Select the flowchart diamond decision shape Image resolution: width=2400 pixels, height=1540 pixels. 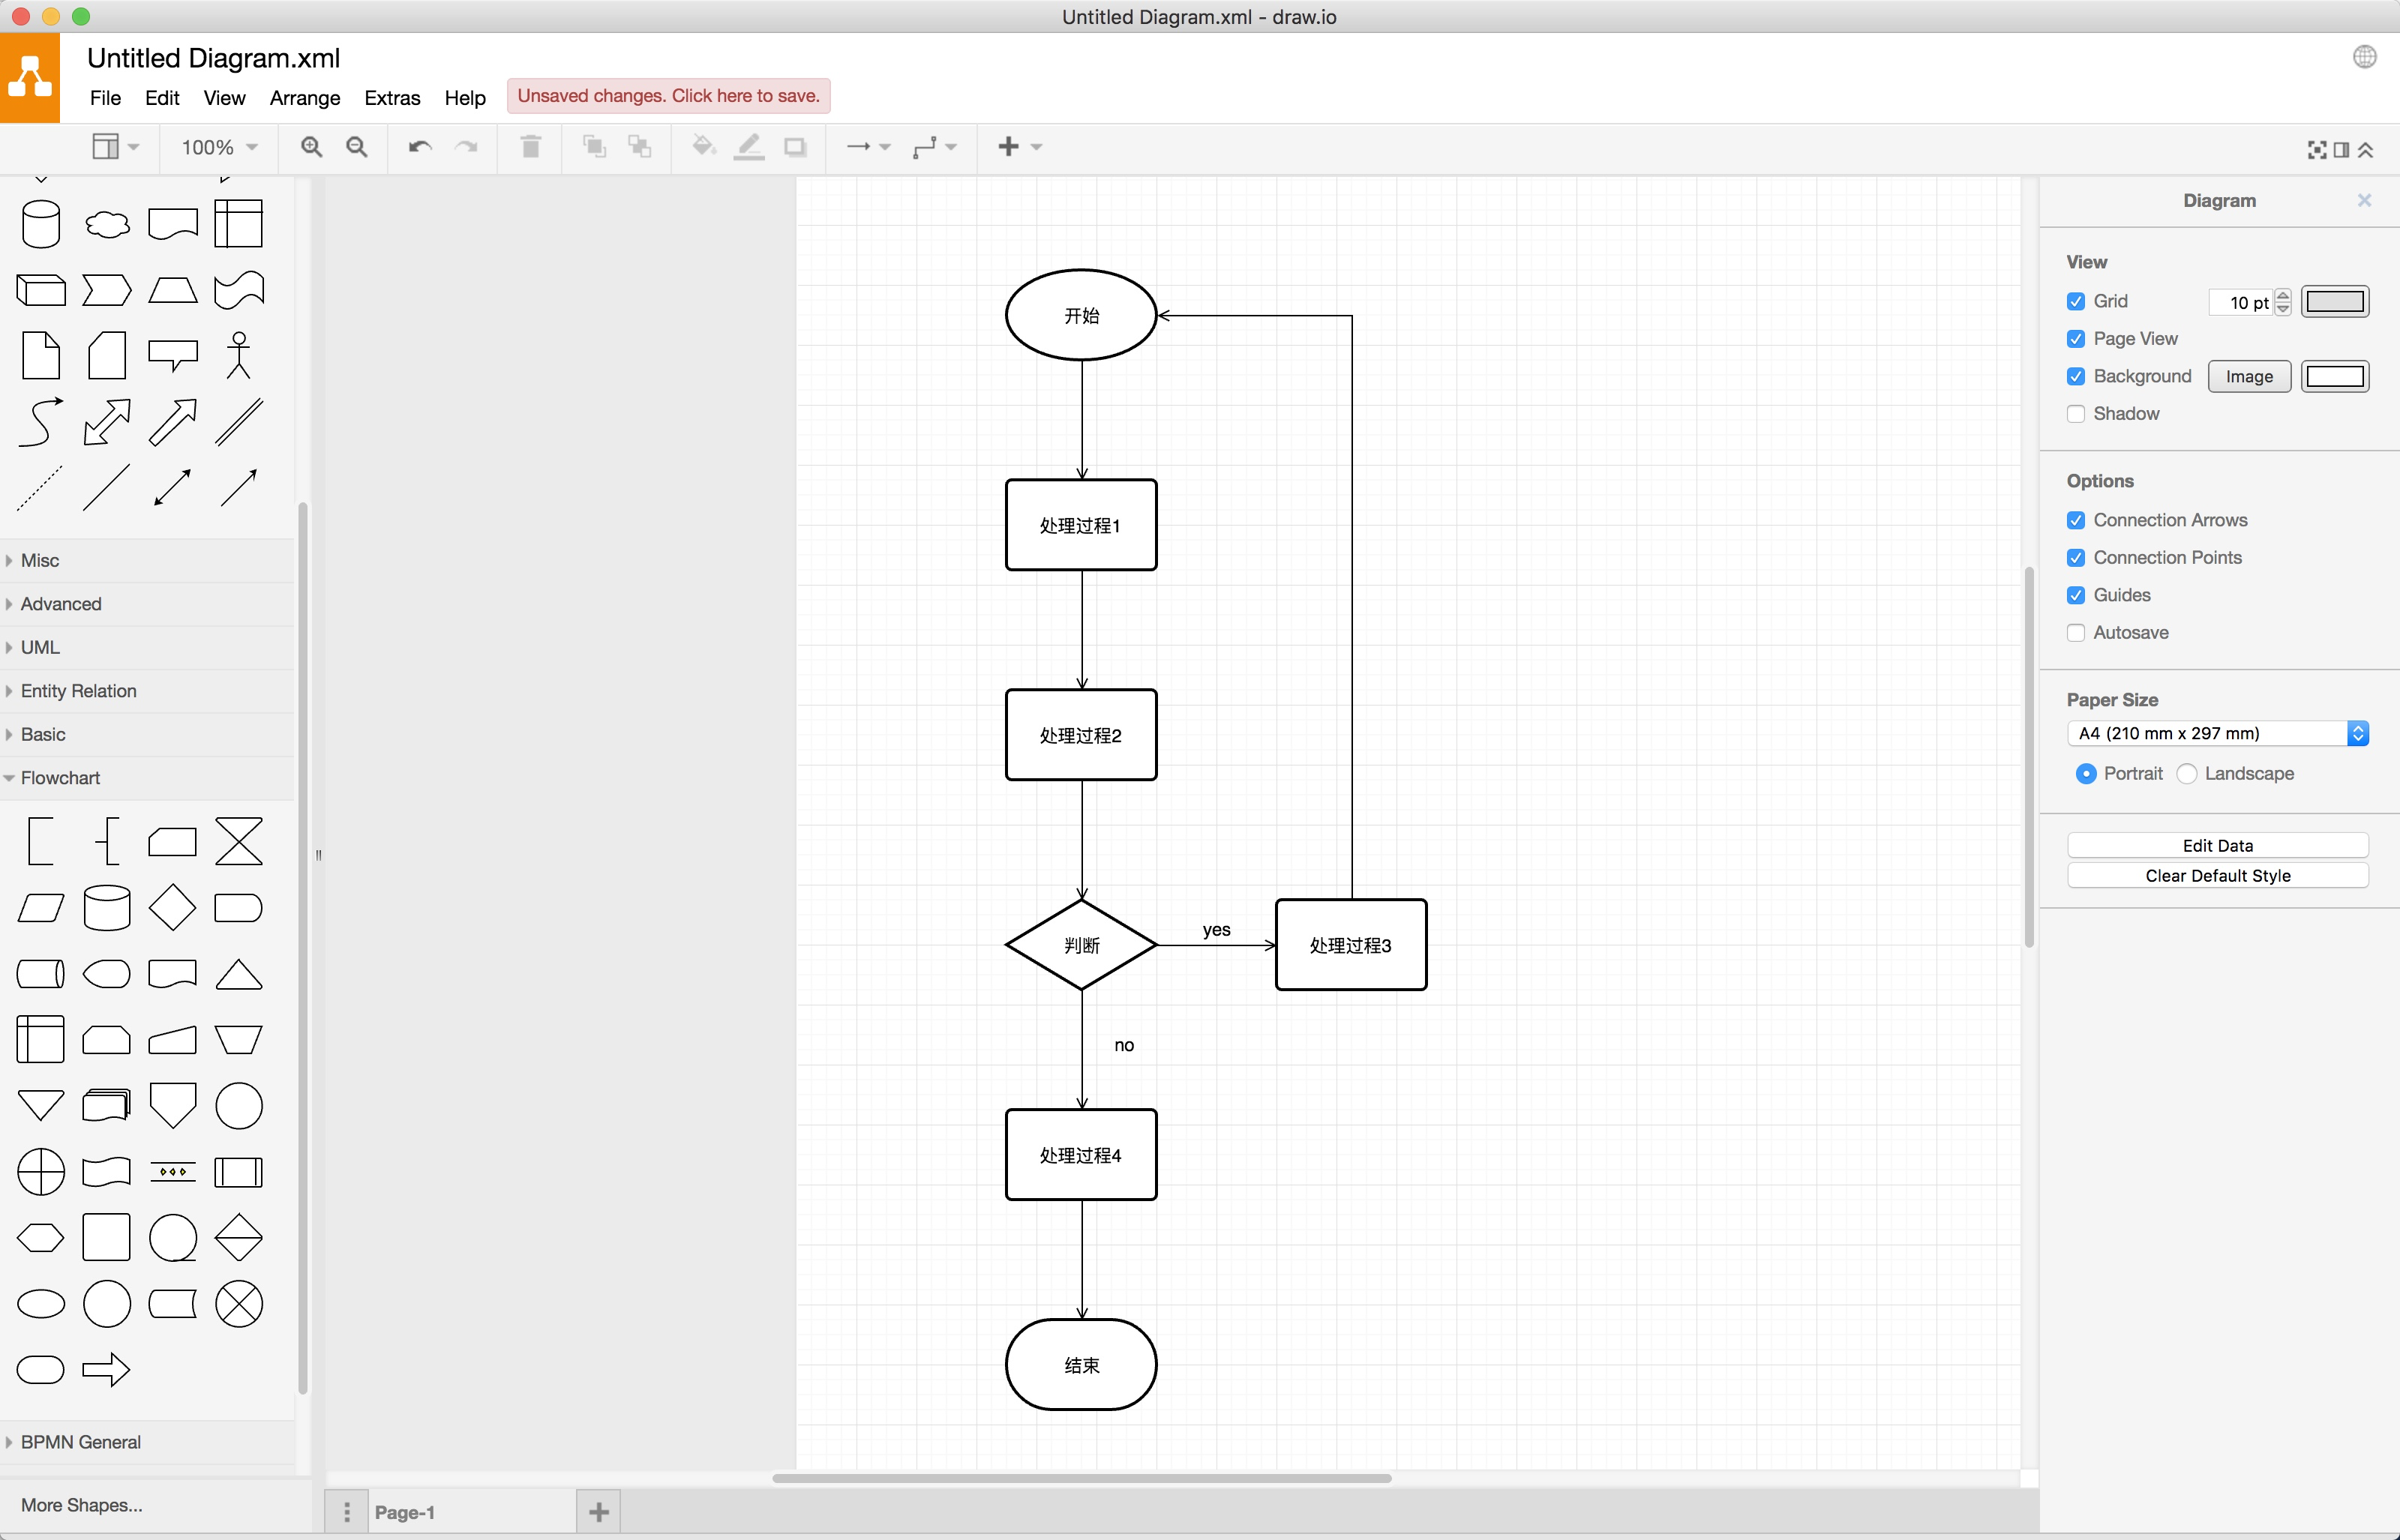(172, 907)
